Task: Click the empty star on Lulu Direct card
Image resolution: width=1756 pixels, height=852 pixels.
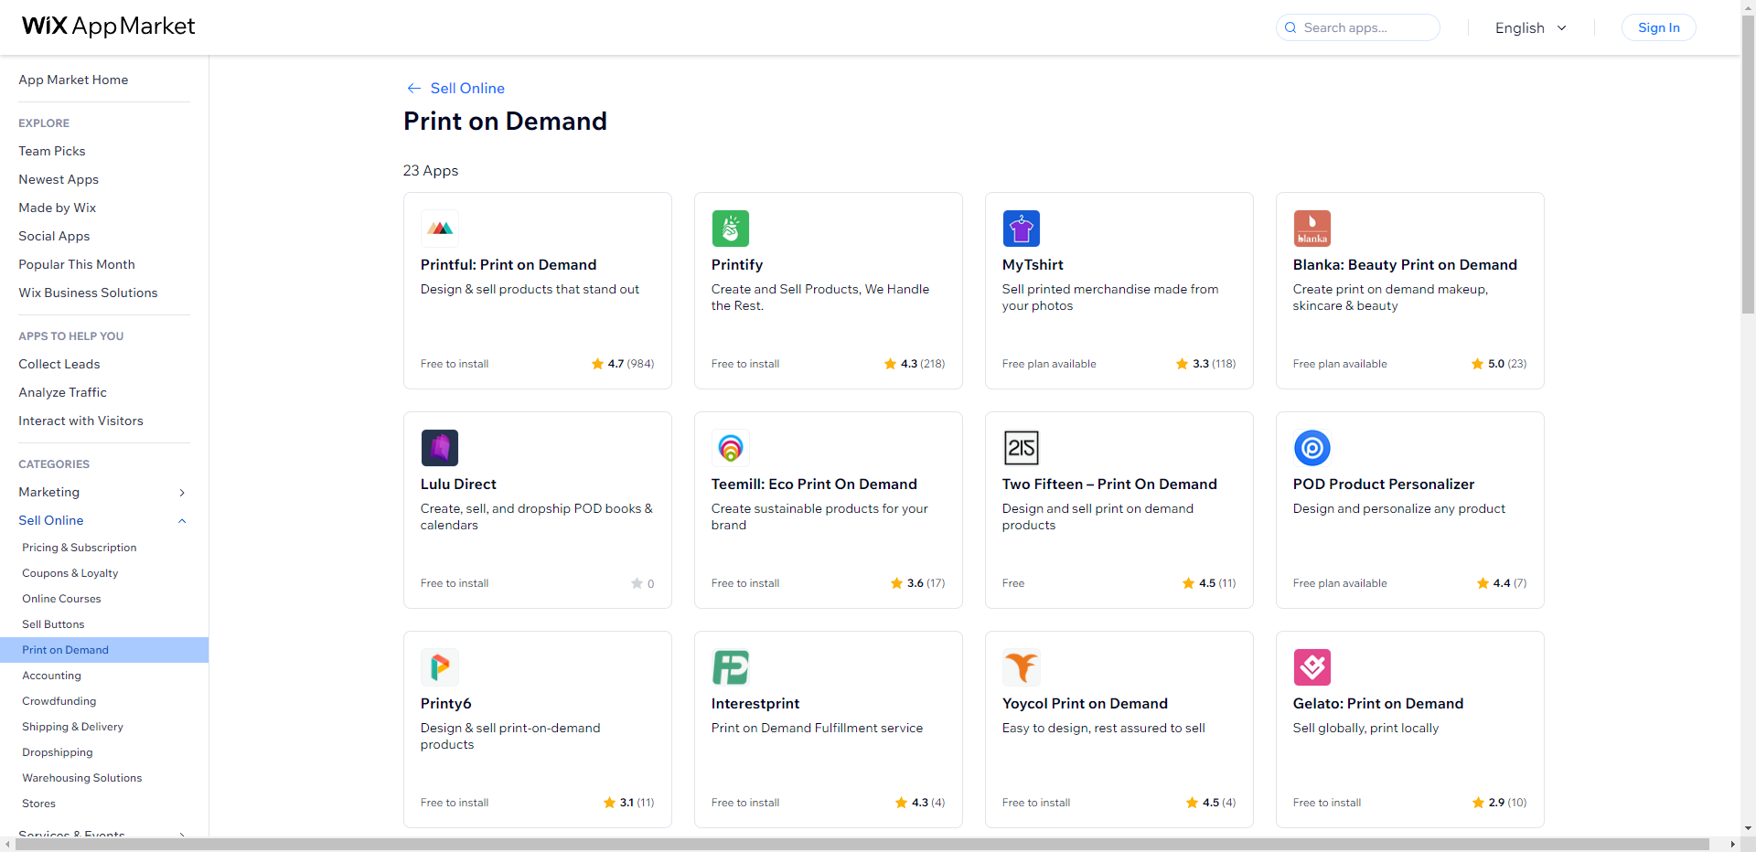Action: (637, 583)
